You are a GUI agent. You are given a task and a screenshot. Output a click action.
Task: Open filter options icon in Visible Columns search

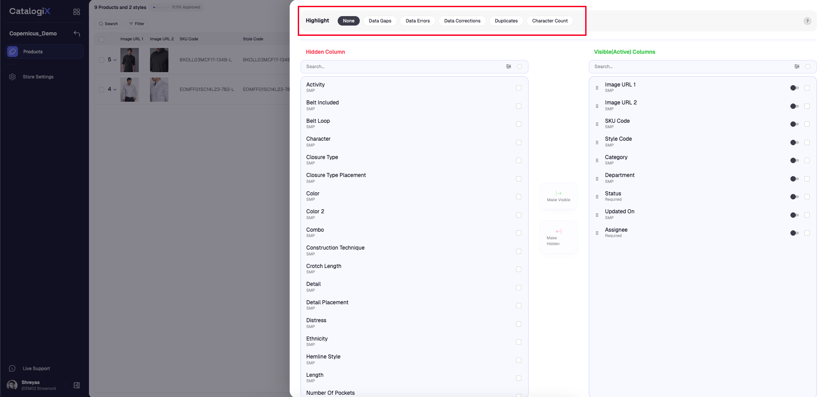pyautogui.click(x=797, y=67)
